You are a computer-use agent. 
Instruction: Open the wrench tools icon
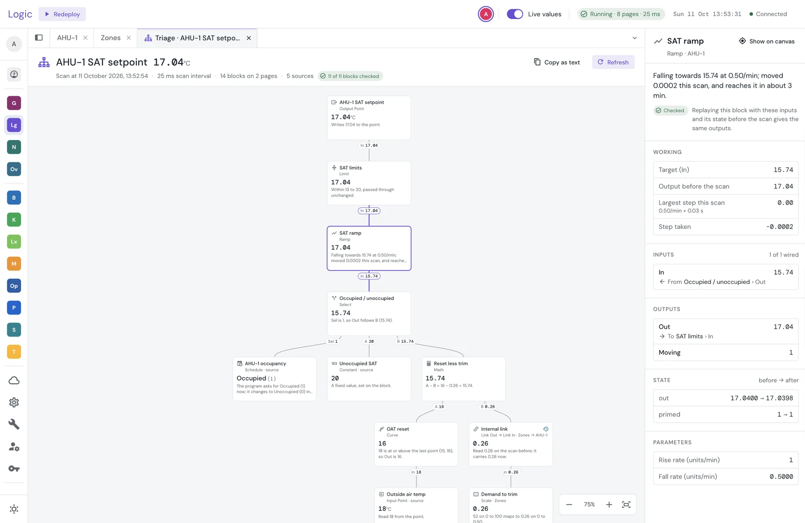[x=14, y=424]
